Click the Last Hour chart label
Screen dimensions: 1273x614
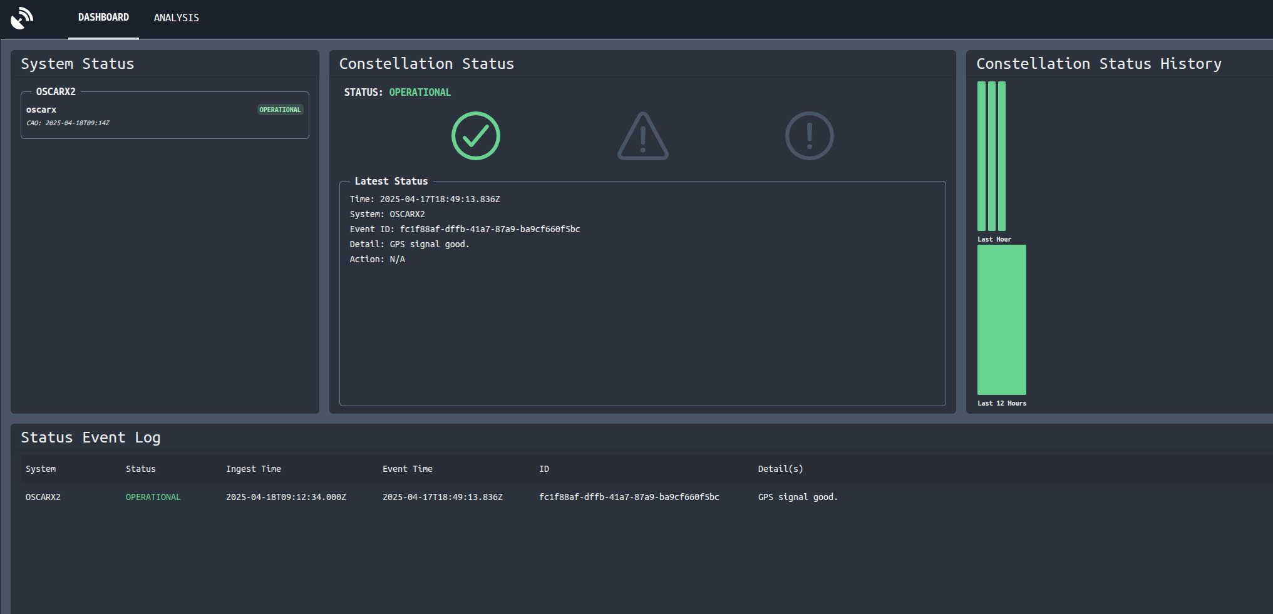pyautogui.click(x=994, y=239)
